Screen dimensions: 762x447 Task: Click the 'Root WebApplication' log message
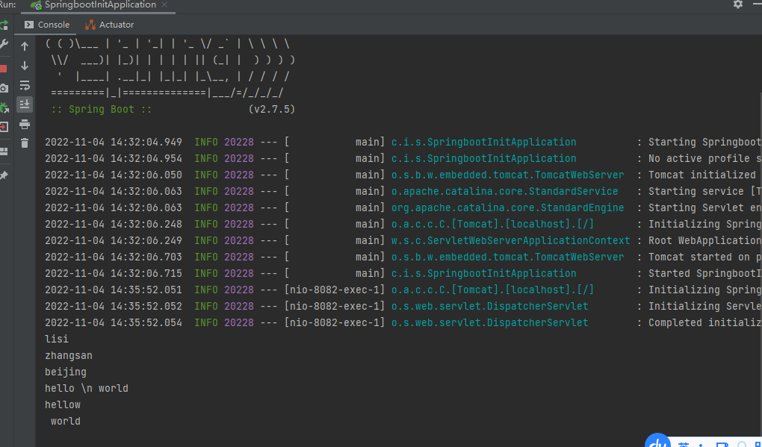pyautogui.click(x=704, y=241)
